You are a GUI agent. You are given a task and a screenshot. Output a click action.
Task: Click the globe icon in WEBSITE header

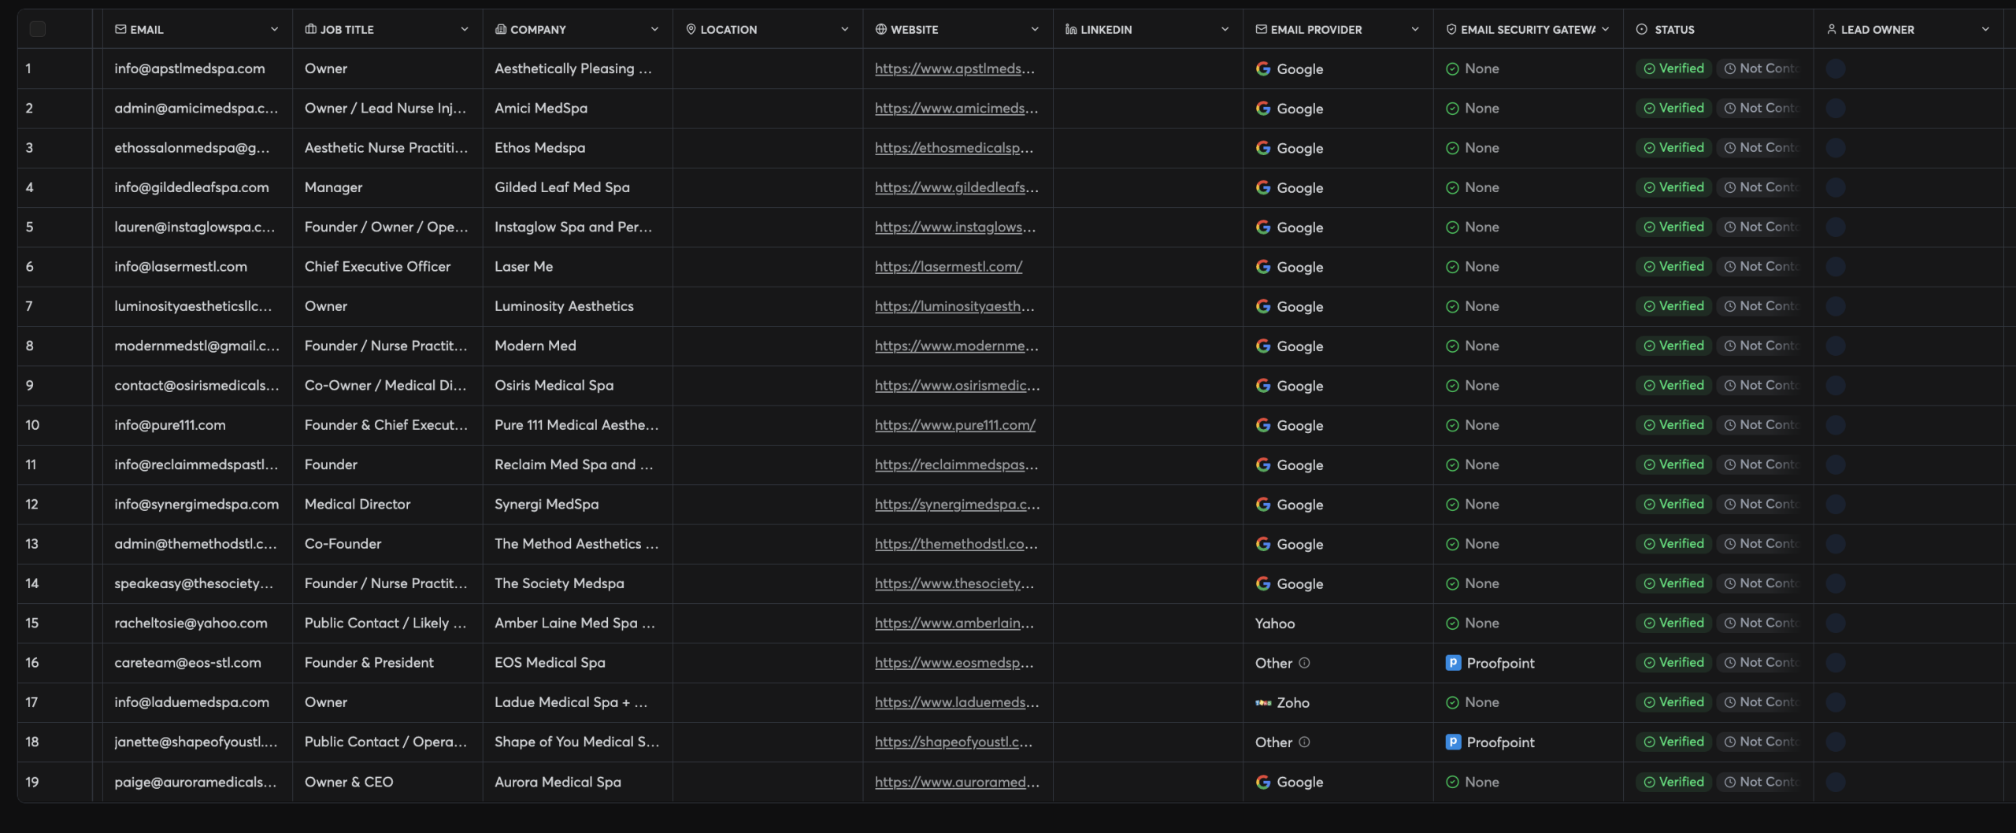(x=880, y=29)
